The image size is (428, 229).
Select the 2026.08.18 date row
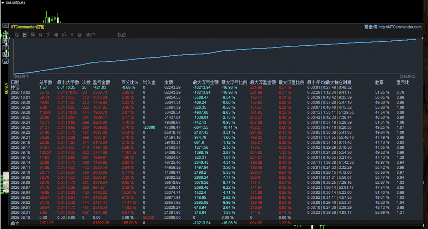[20, 217]
